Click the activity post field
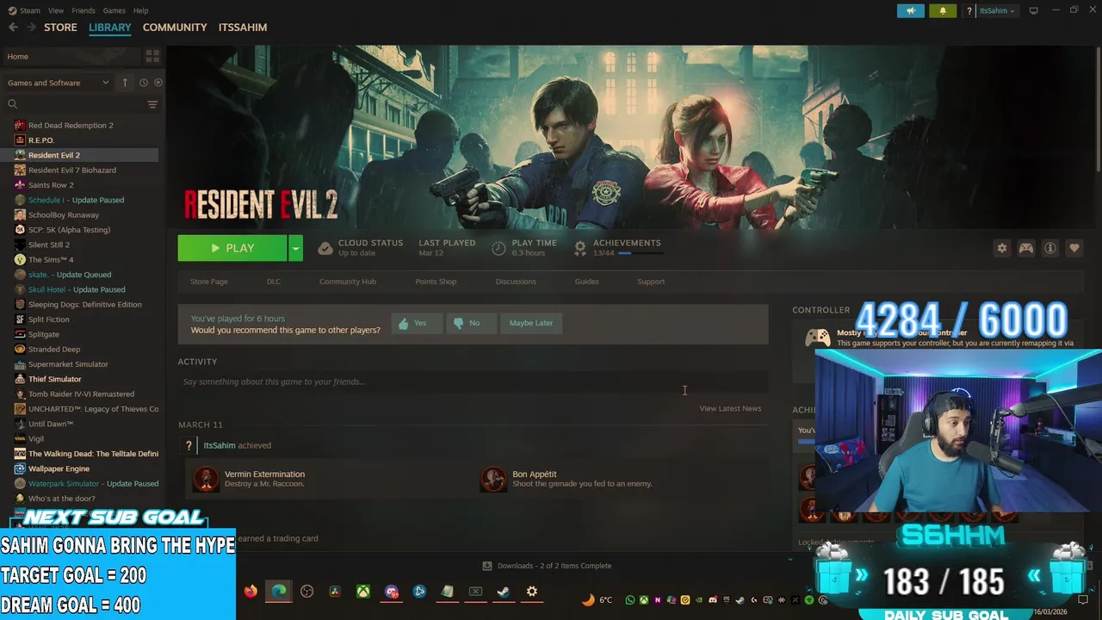Screen dimensions: 1102x620 point(473,381)
